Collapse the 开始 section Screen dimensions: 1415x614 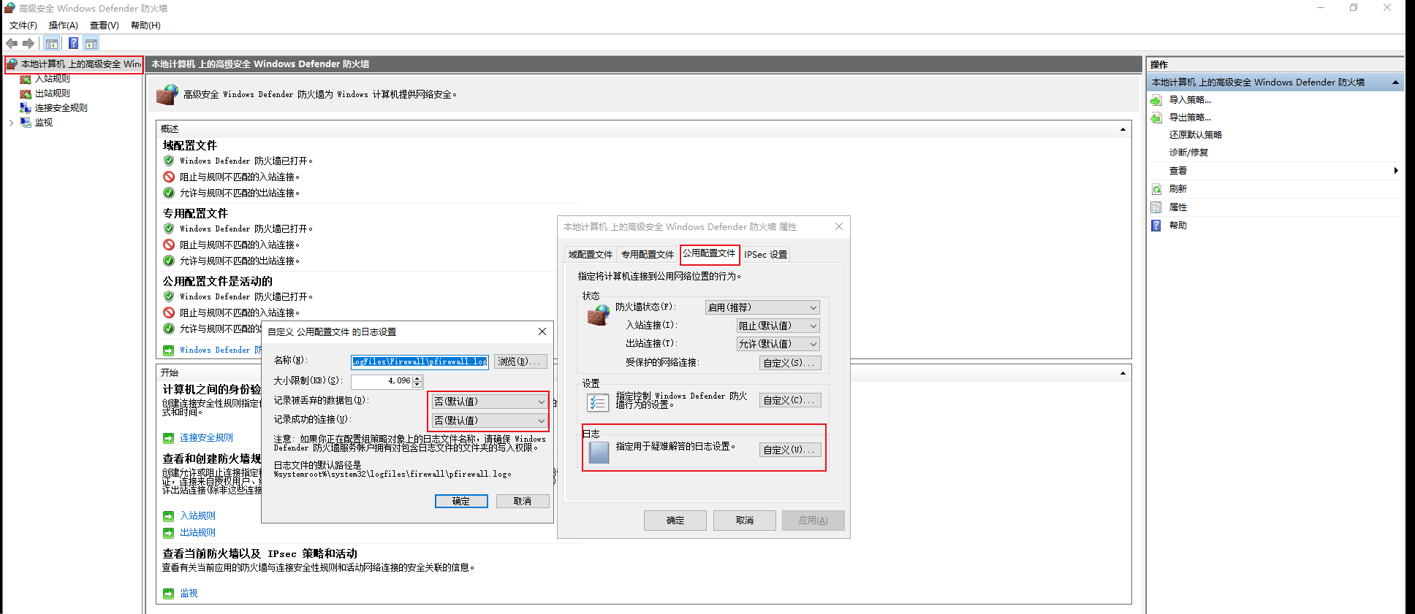1123,373
